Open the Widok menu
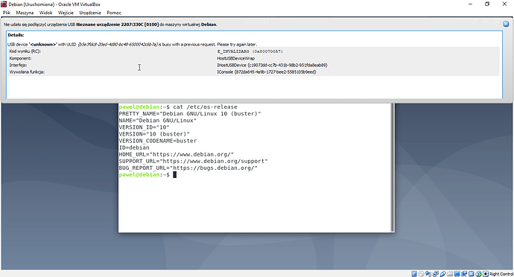This screenshot has width=514, height=277. click(45, 13)
